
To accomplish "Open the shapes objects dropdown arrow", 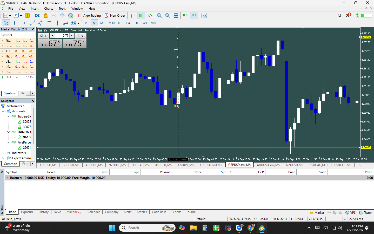I will 78,23.
